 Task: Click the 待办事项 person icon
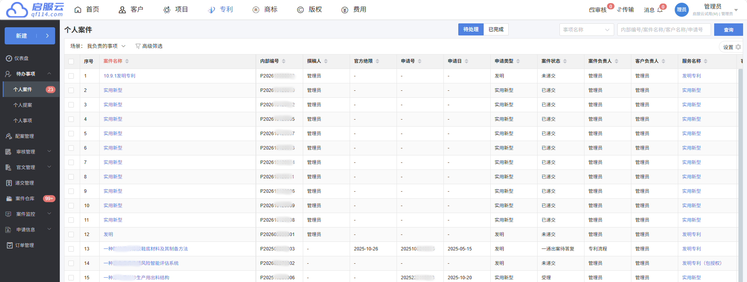point(8,74)
